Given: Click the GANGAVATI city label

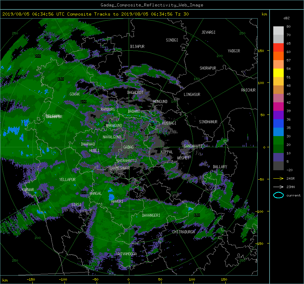Looking at the screenshot, I should (x=193, y=146).
